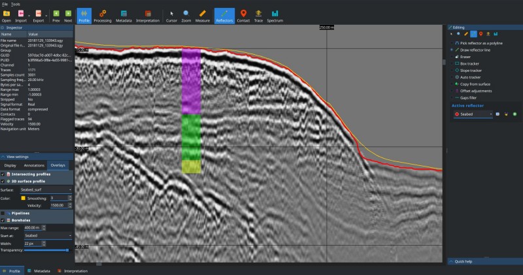
Task: Click the Smoothing value stepper arrows
Action: coord(70,198)
